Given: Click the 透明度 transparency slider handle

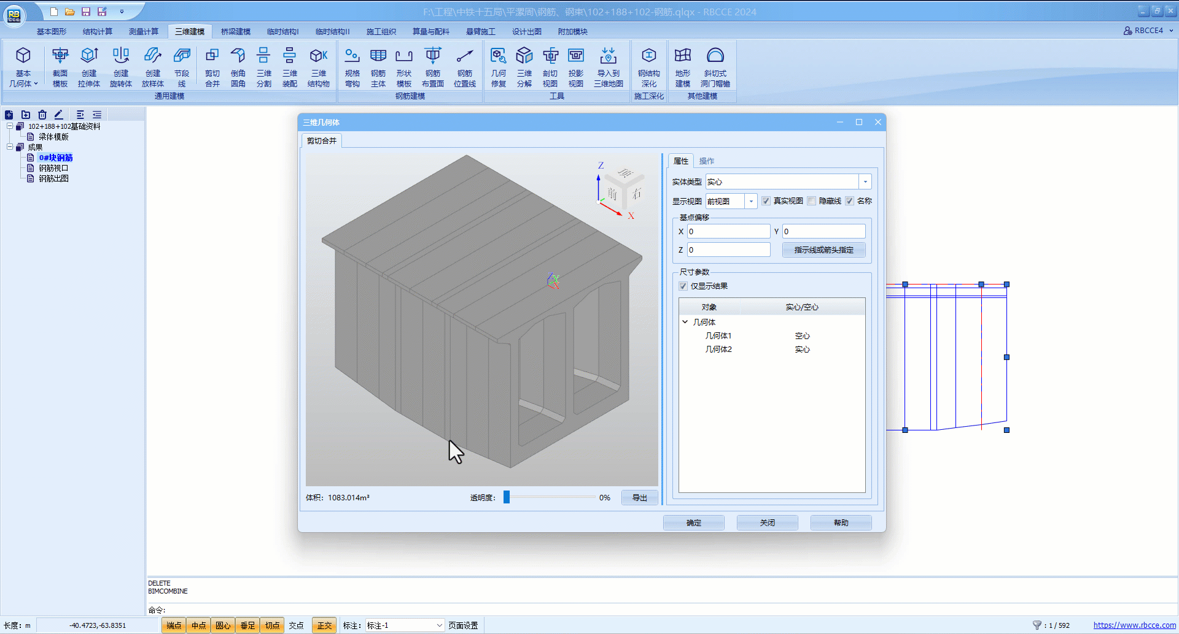Looking at the screenshot, I should point(507,497).
